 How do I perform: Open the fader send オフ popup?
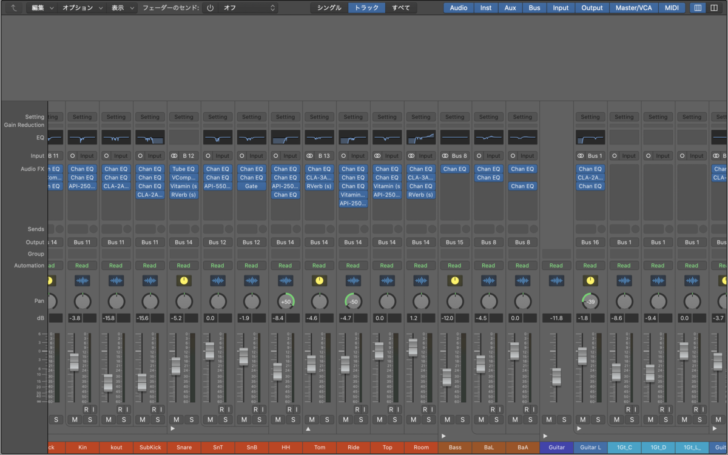(x=248, y=8)
